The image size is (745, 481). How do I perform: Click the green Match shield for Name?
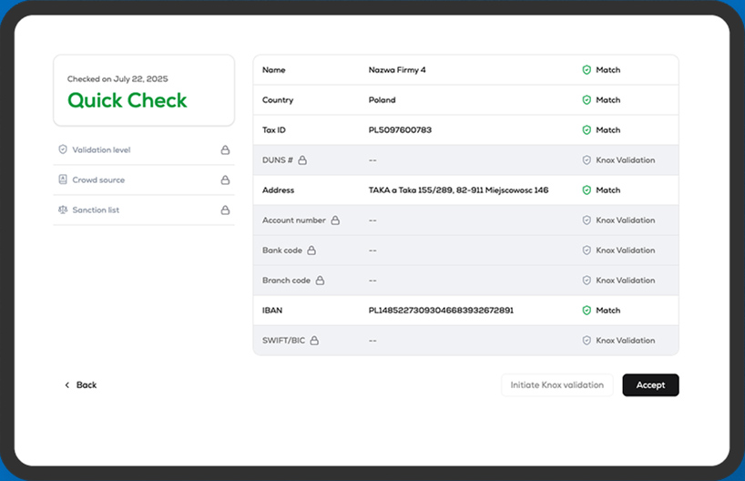(587, 70)
